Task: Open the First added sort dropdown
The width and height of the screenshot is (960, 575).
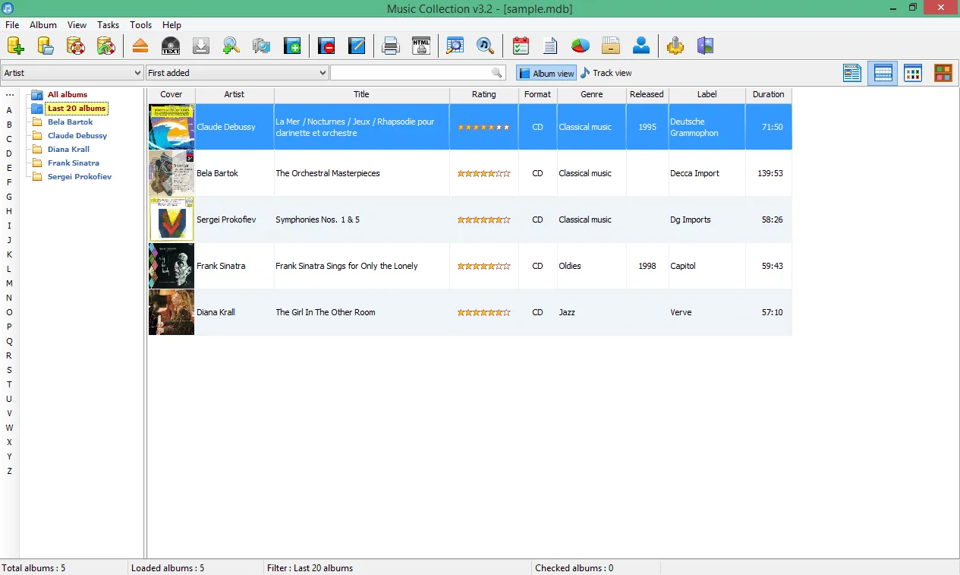Action: point(237,73)
